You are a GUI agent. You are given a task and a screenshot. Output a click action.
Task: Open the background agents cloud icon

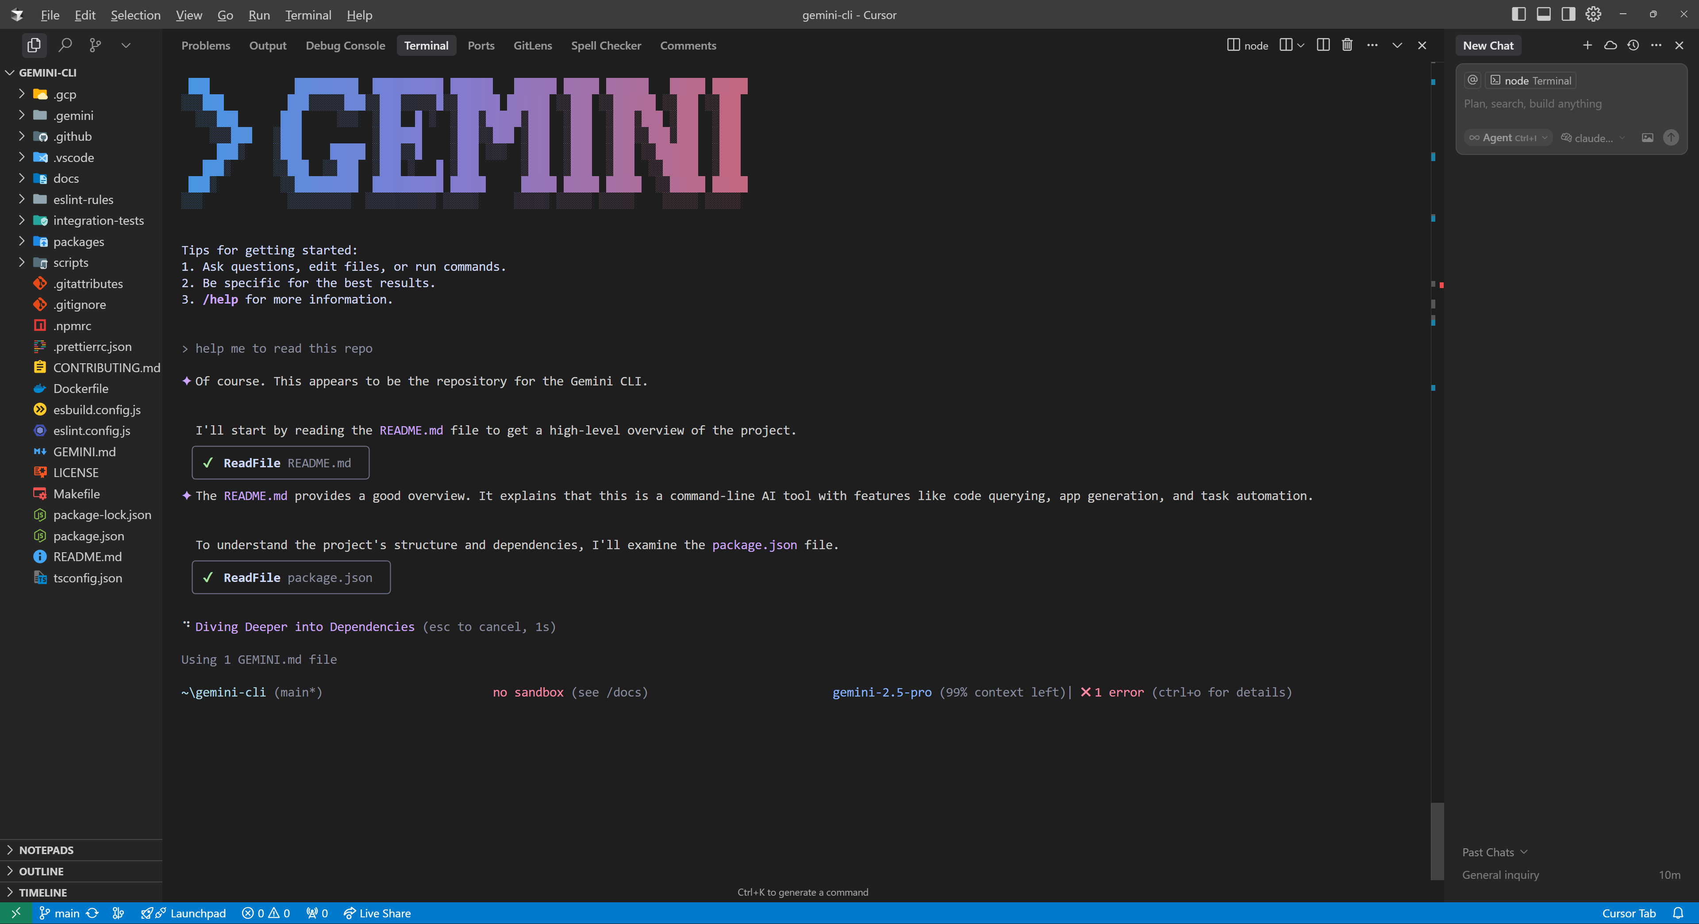tap(1610, 45)
